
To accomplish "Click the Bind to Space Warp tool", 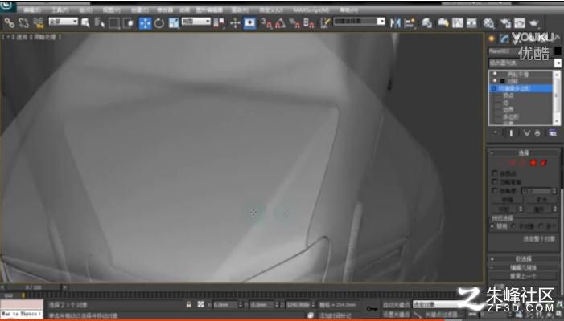I will [38, 23].
